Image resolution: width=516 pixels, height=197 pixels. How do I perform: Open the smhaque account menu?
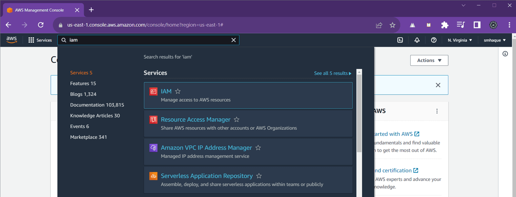pos(494,40)
